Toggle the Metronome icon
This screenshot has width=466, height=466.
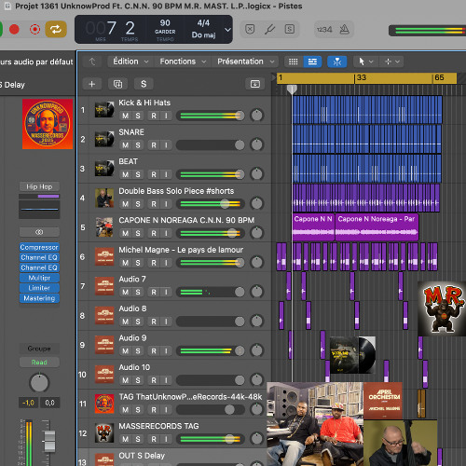click(x=344, y=30)
